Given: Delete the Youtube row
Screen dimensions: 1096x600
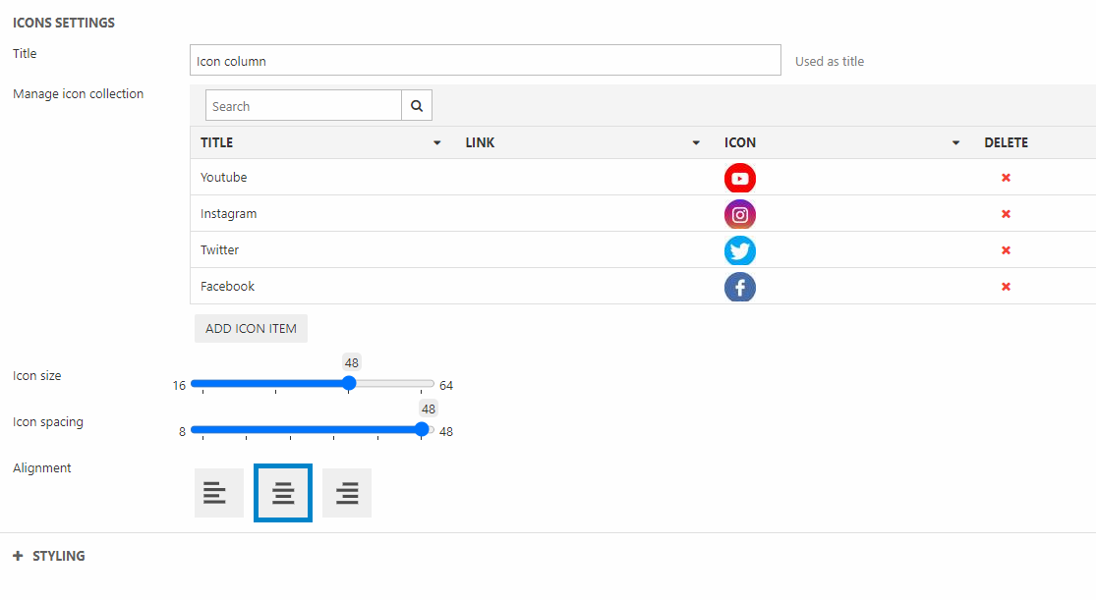Looking at the screenshot, I should pyautogui.click(x=1006, y=178).
